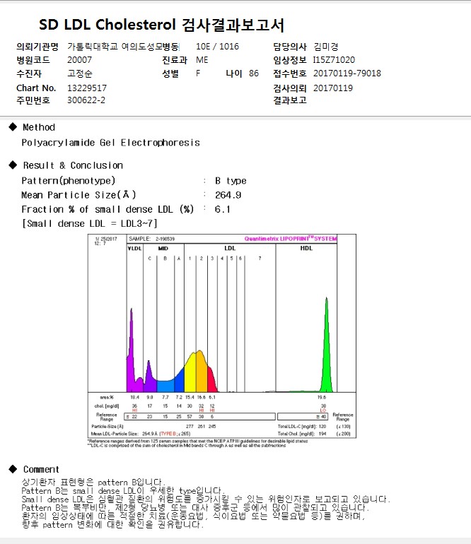Click the "주민번호" label
The width and height of the screenshot is (471, 544).
pyautogui.click(x=33, y=100)
